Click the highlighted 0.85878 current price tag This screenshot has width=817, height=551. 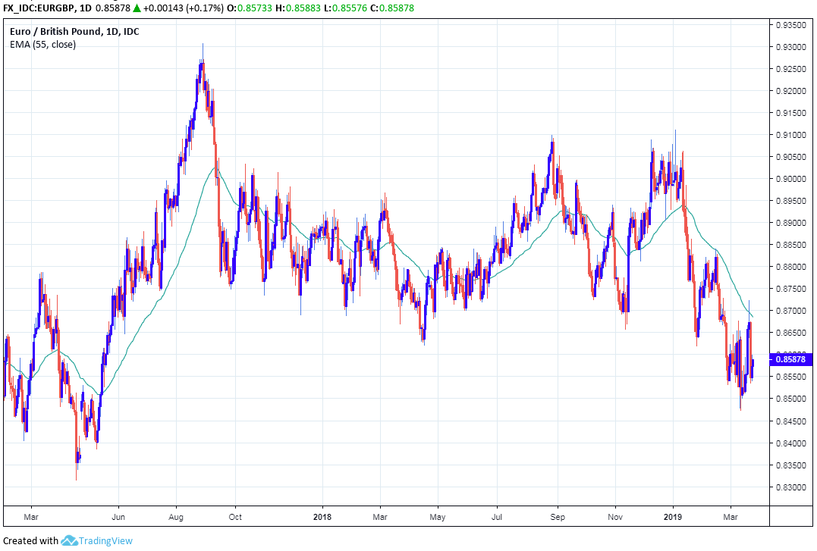point(789,358)
